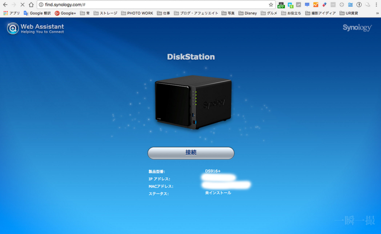This screenshot has width=381, height=234.
Task: Expand the 写真 bookmark folder
Action: pyautogui.click(x=228, y=13)
